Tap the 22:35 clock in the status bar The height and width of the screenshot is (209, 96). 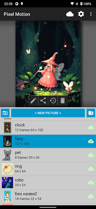click(9, 4)
